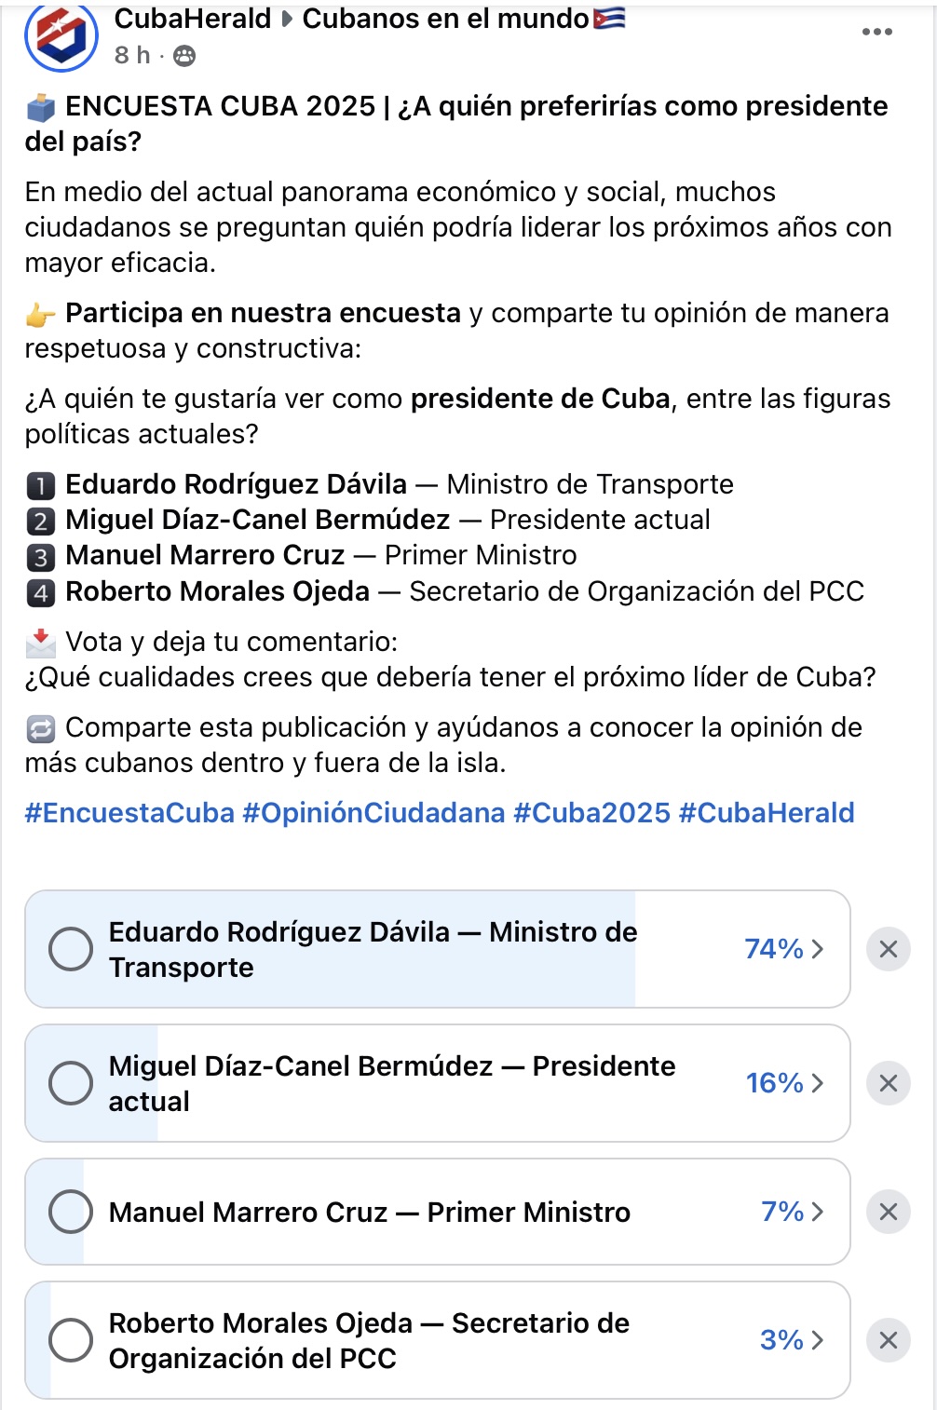937x1410 pixels.
Task: View voters for the 7% result
Action: (792, 1212)
